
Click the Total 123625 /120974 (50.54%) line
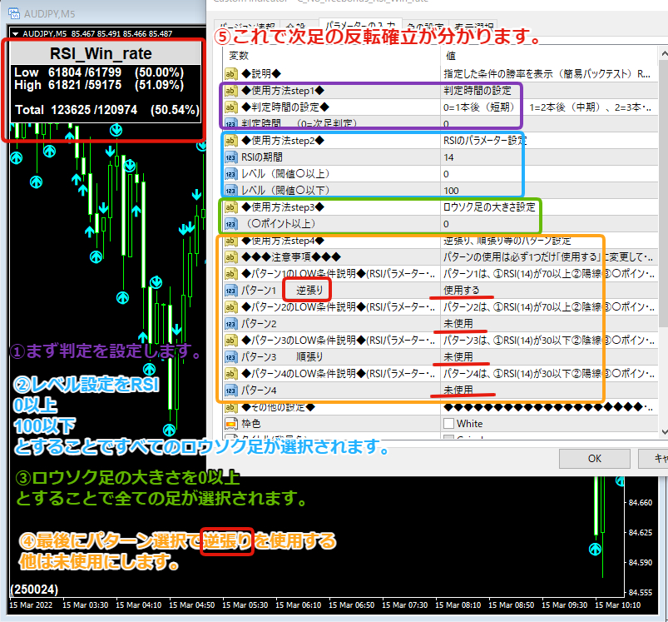click(107, 110)
